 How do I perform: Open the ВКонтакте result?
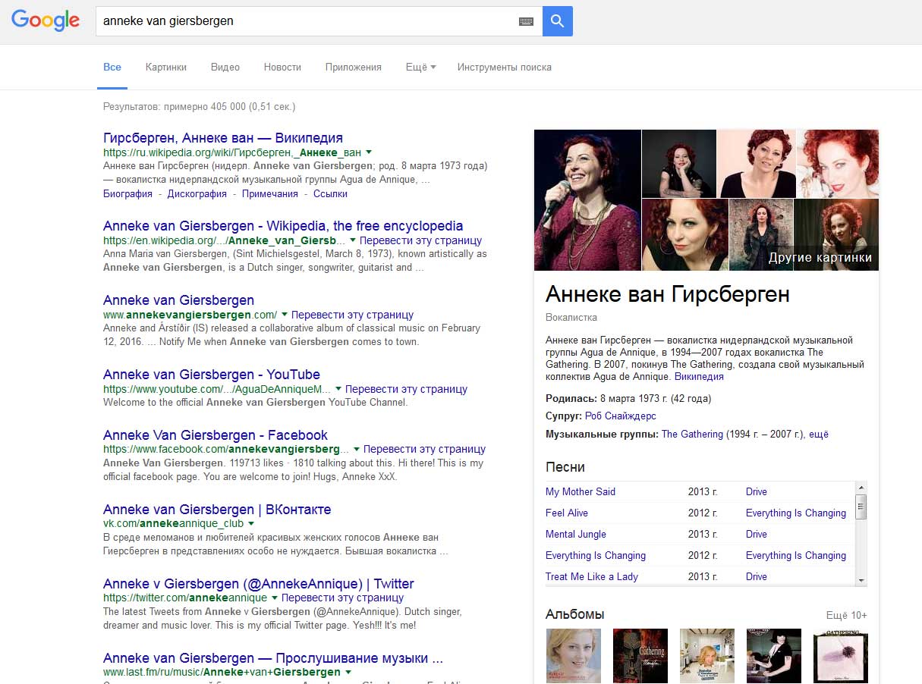[x=217, y=510]
